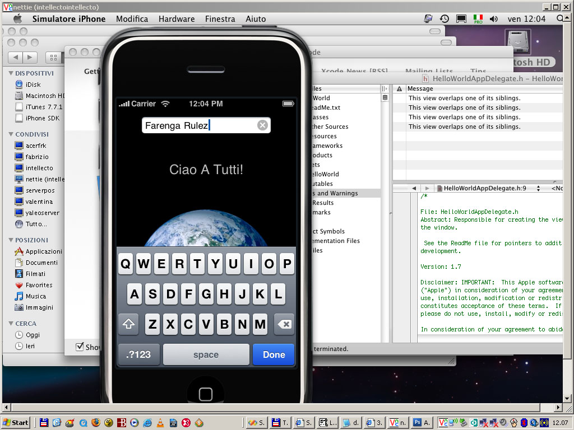Open HelloWorldAppDelegate.h:9 file history popup
This screenshot has width=574, height=430.
coord(489,188)
